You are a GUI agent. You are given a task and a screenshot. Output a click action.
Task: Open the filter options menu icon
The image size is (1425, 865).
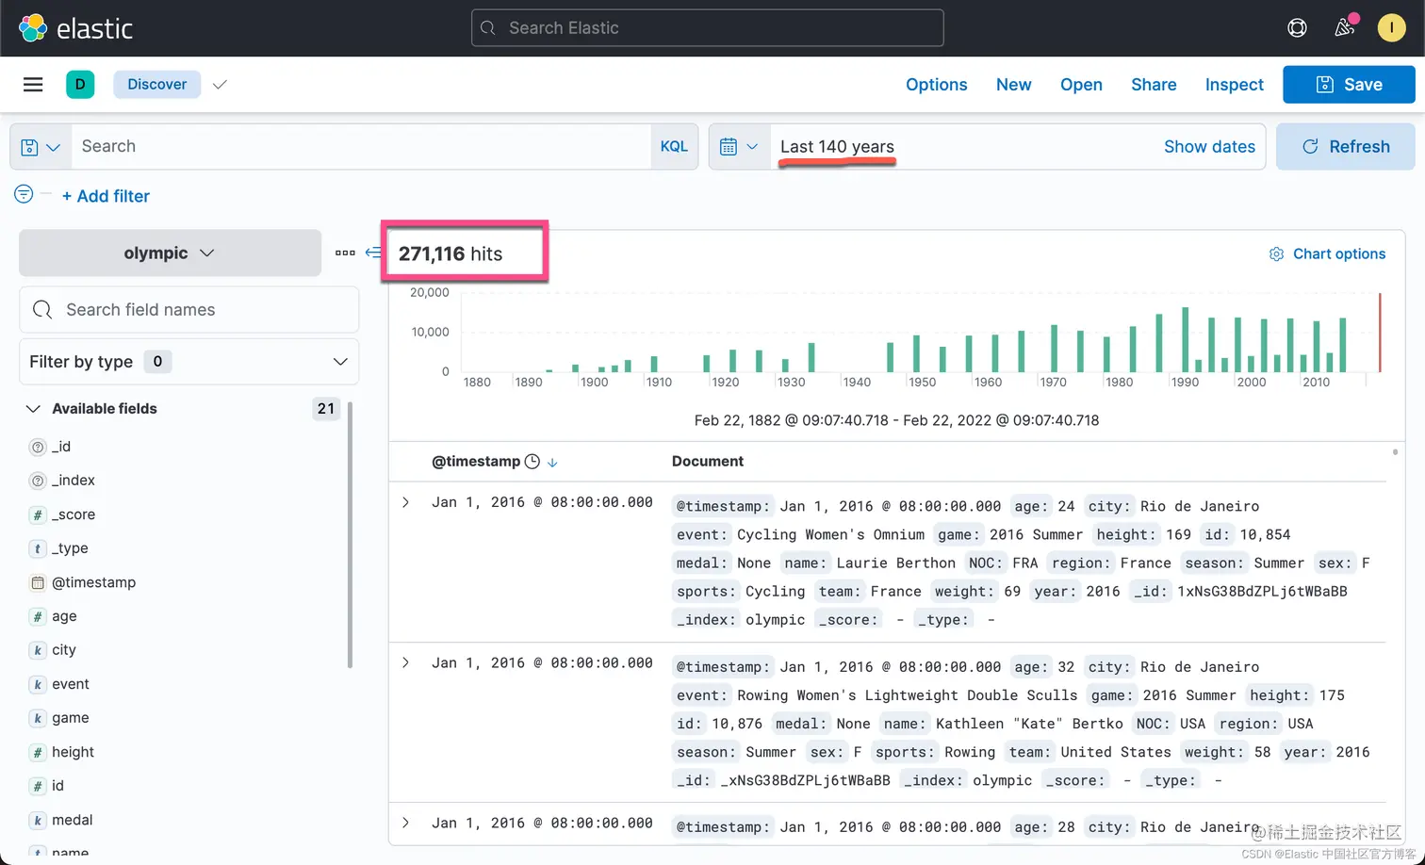[24, 194]
